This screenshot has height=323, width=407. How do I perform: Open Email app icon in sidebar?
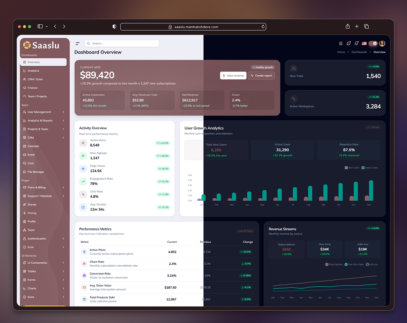[x=24, y=155]
